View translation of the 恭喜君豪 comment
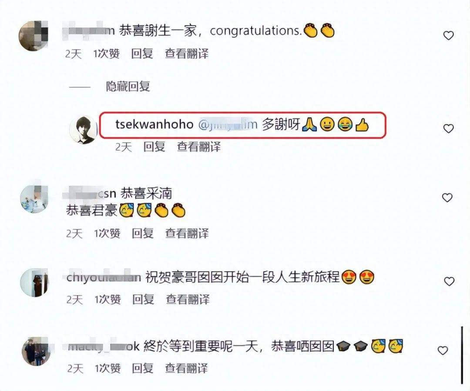 click(x=187, y=234)
